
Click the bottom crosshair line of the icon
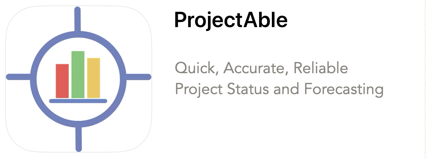[x=79, y=139]
